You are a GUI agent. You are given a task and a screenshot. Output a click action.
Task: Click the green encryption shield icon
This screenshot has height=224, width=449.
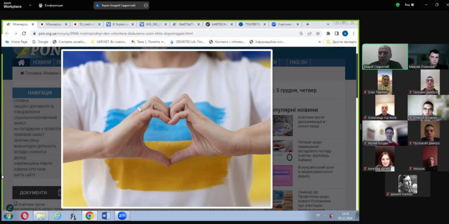[x=398, y=5]
